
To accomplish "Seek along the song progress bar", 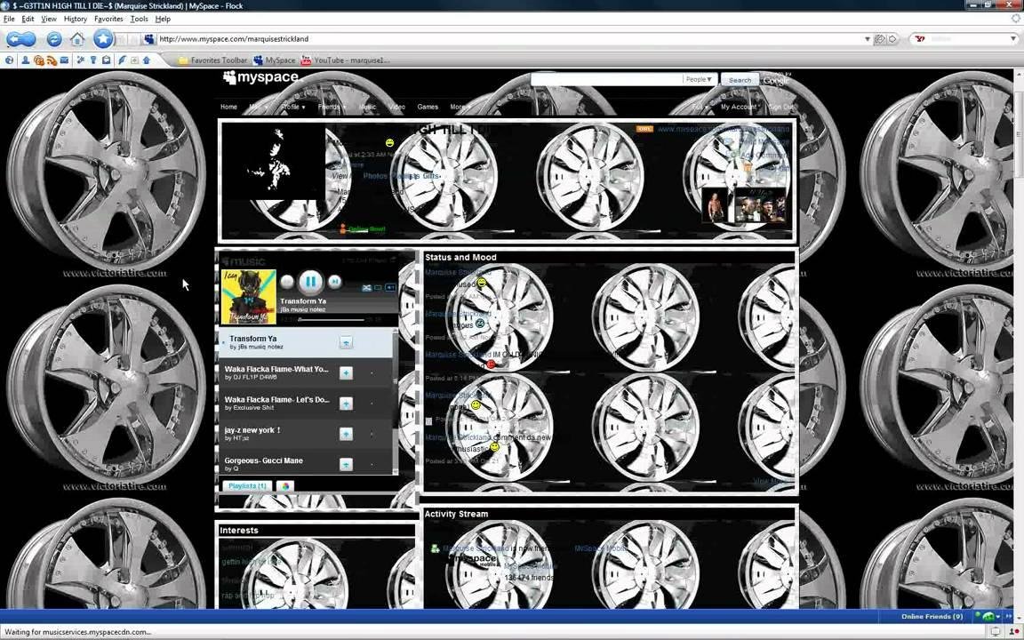I will (331, 319).
